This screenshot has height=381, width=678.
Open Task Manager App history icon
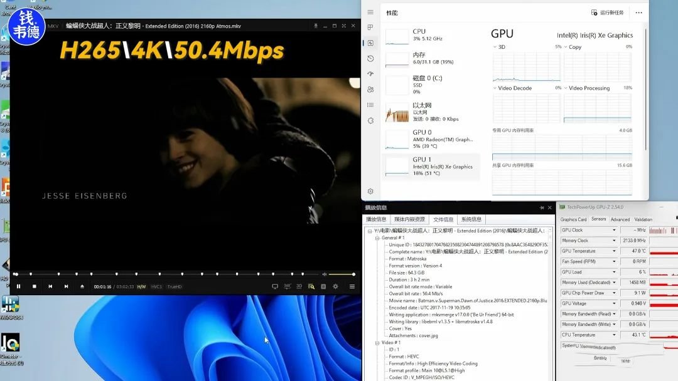[x=370, y=58]
